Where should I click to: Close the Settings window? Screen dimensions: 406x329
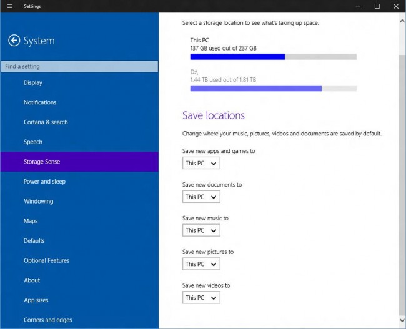point(395,6)
